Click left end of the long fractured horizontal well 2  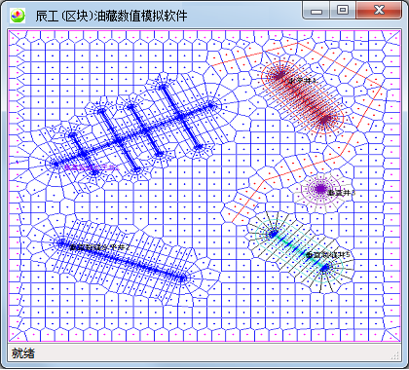point(61,242)
